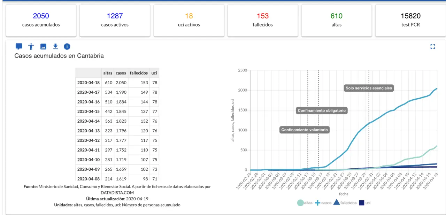Click the test PCR summary card
The image size is (446, 215).
pos(410,20)
